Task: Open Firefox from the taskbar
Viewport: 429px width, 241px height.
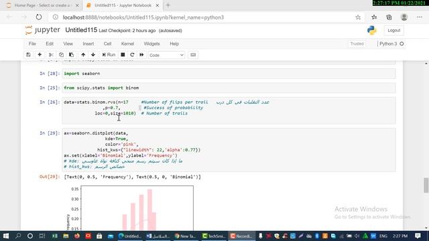Action: (77, 236)
